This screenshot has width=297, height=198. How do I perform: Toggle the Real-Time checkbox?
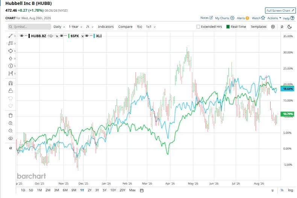coord(228,27)
